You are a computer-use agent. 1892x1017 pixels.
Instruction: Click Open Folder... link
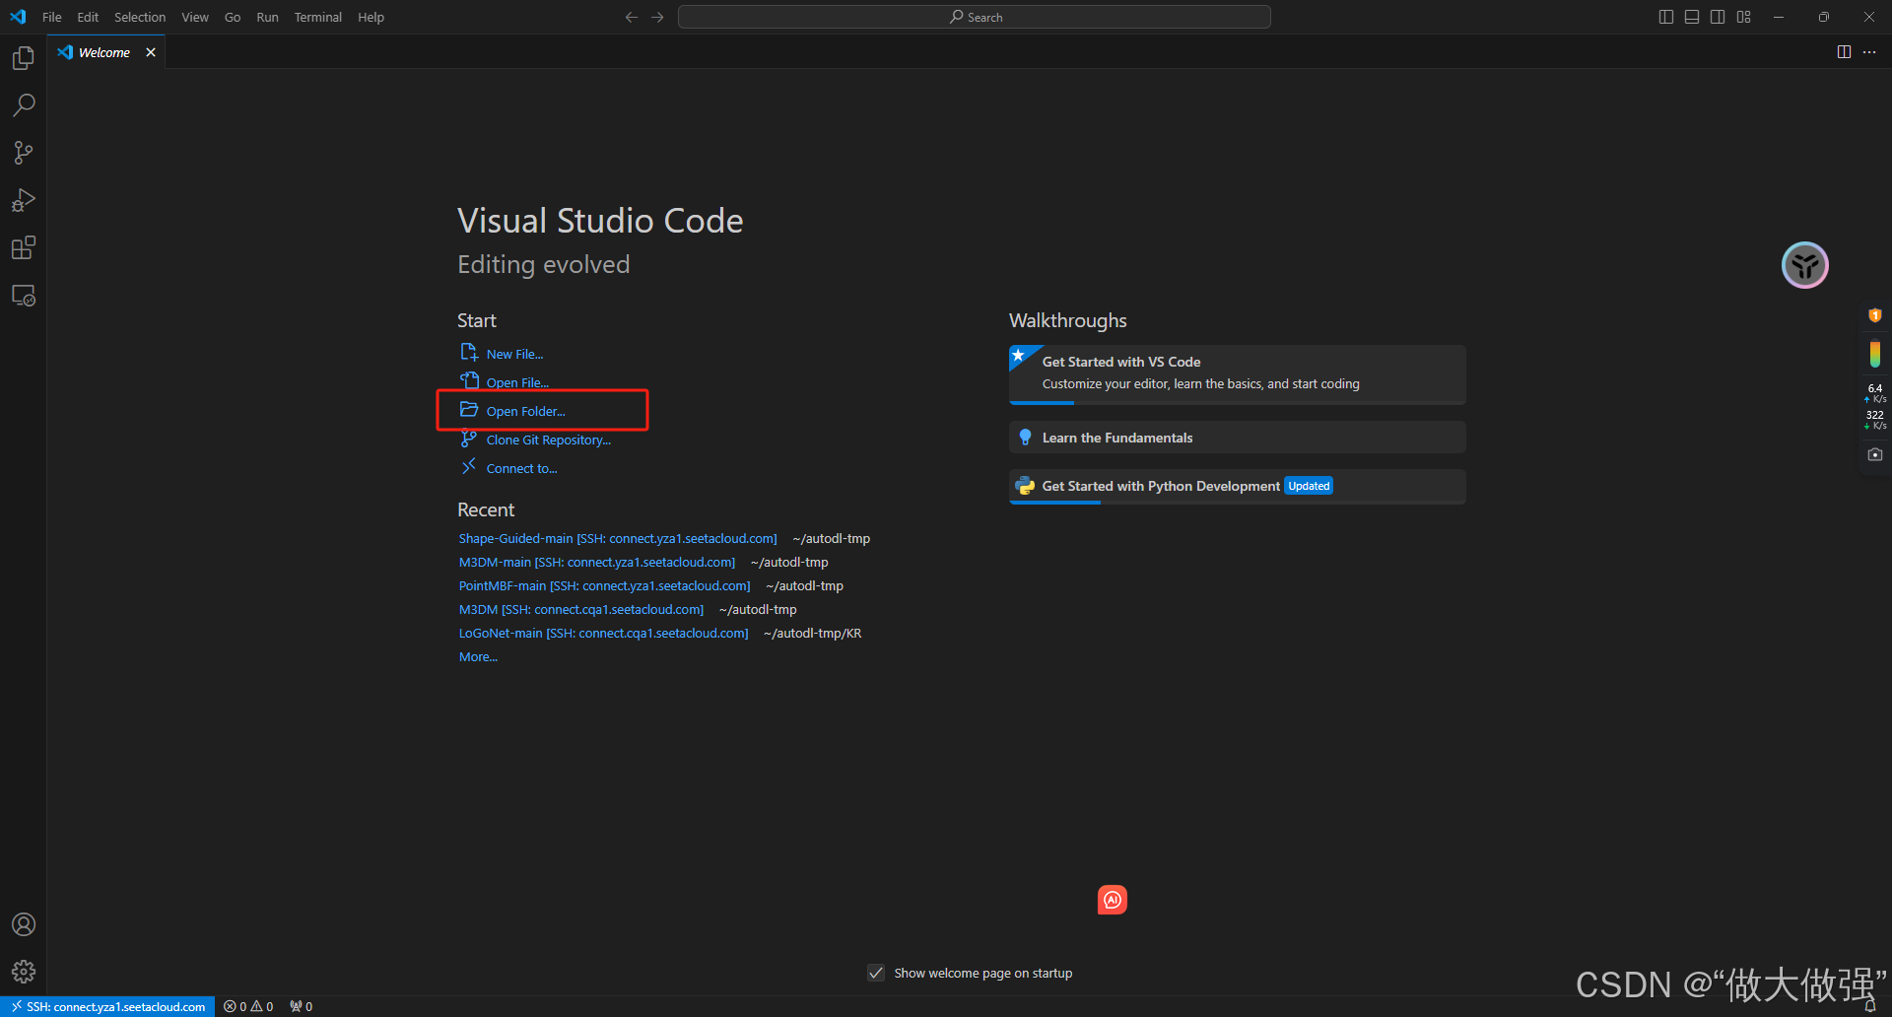click(525, 412)
